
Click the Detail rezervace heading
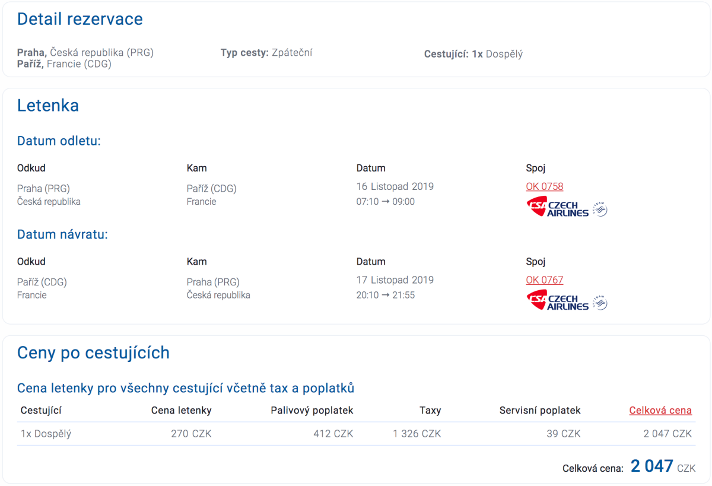click(x=80, y=19)
